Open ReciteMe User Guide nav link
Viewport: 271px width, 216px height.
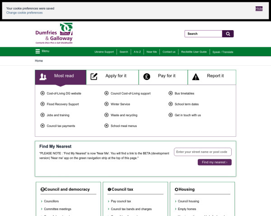[194, 52]
